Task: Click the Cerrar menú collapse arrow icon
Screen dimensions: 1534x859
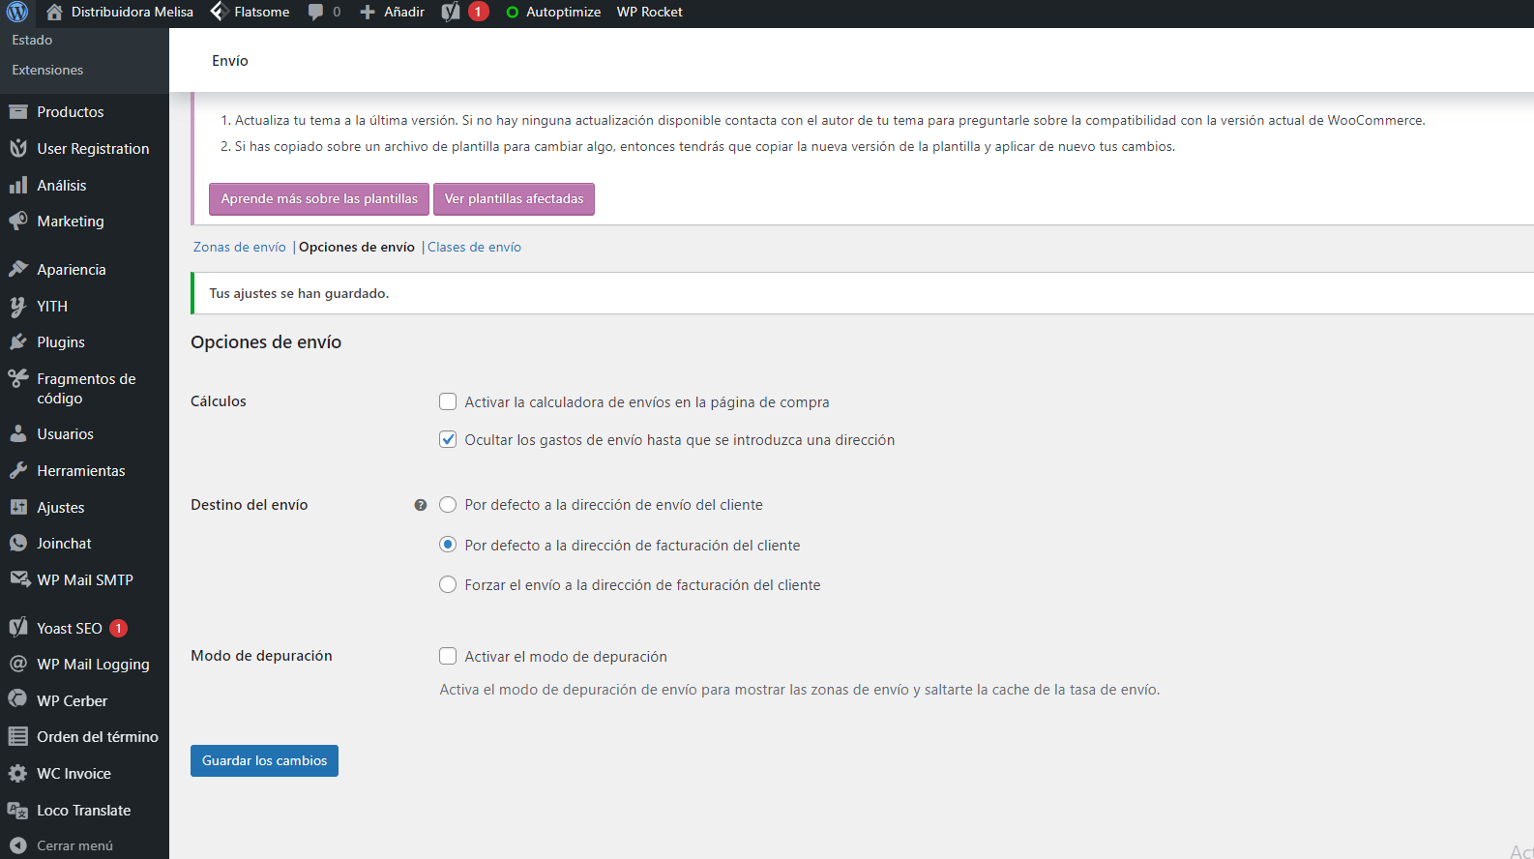Action: click(x=18, y=845)
